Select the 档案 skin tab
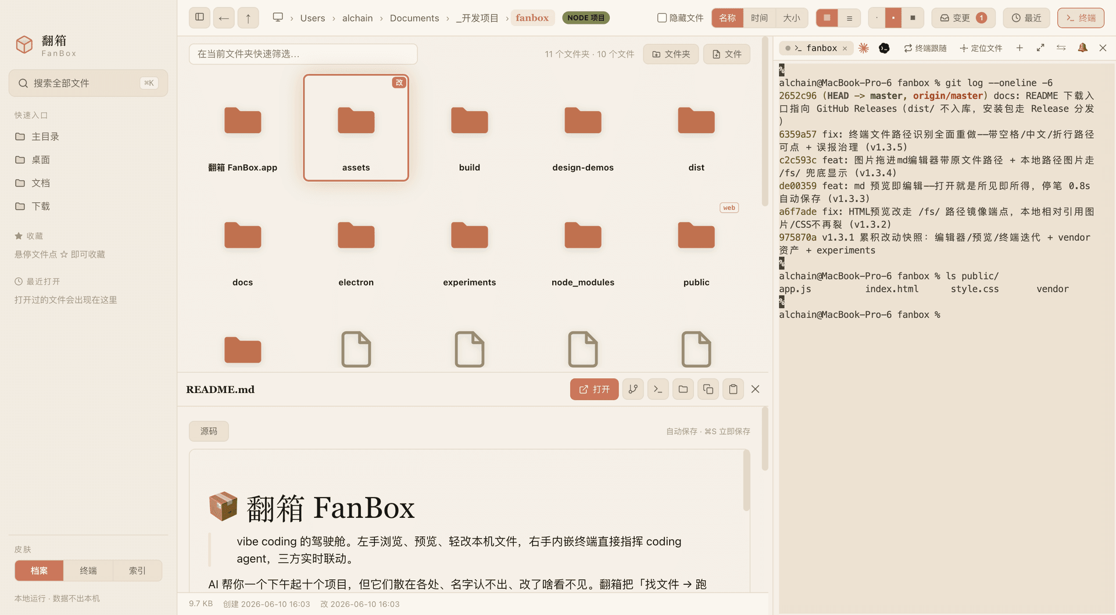The height and width of the screenshot is (615, 1116). click(x=39, y=571)
